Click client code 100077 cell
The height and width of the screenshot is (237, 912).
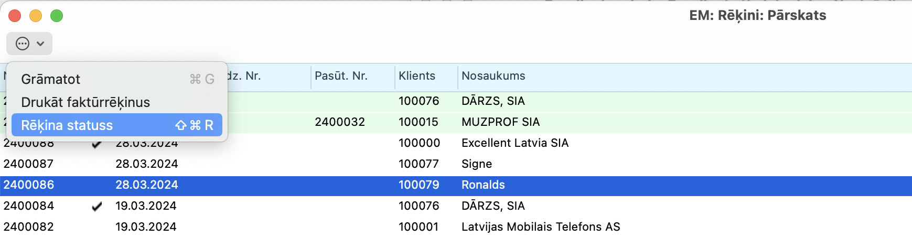click(419, 164)
